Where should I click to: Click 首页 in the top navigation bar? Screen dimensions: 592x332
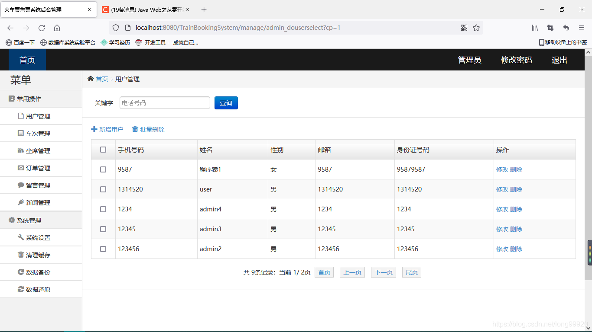click(x=27, y=60)
